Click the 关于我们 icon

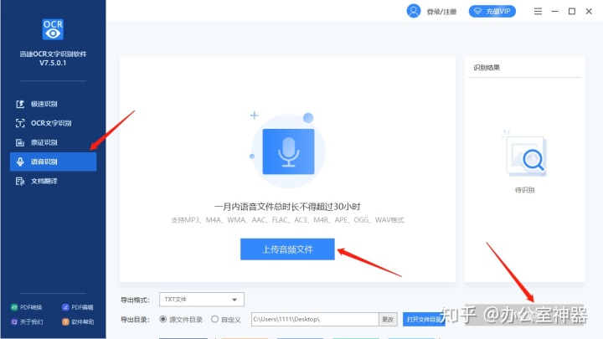click(14, 321)
